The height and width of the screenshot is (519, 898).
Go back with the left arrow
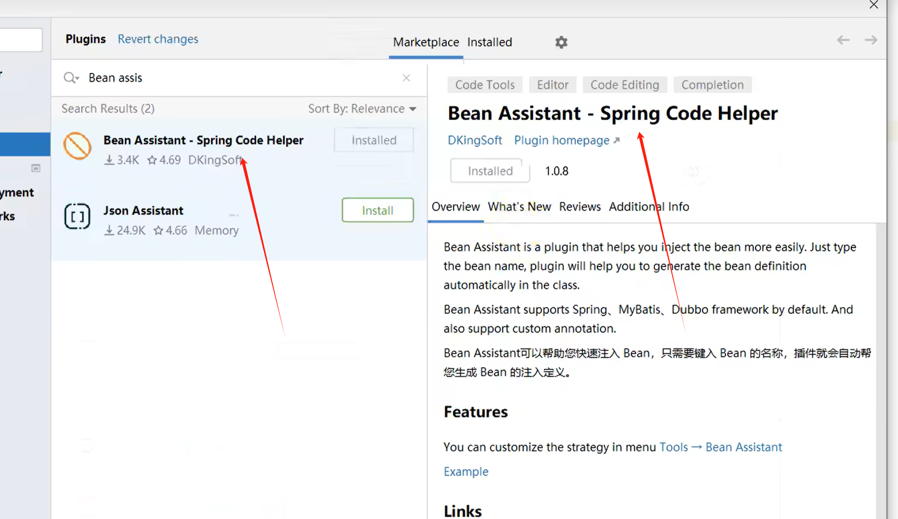pos(843,40)
